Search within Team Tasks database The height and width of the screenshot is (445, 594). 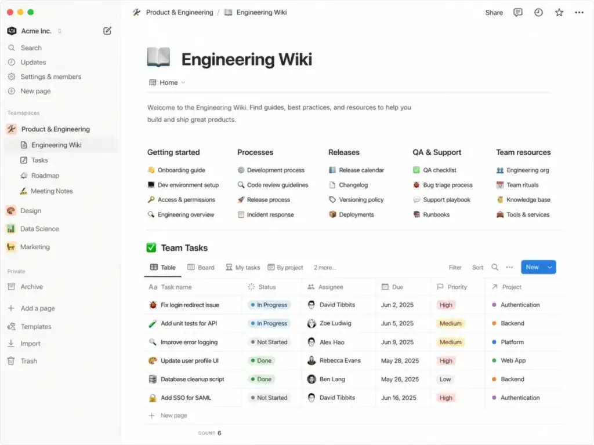tap(495, 267)
